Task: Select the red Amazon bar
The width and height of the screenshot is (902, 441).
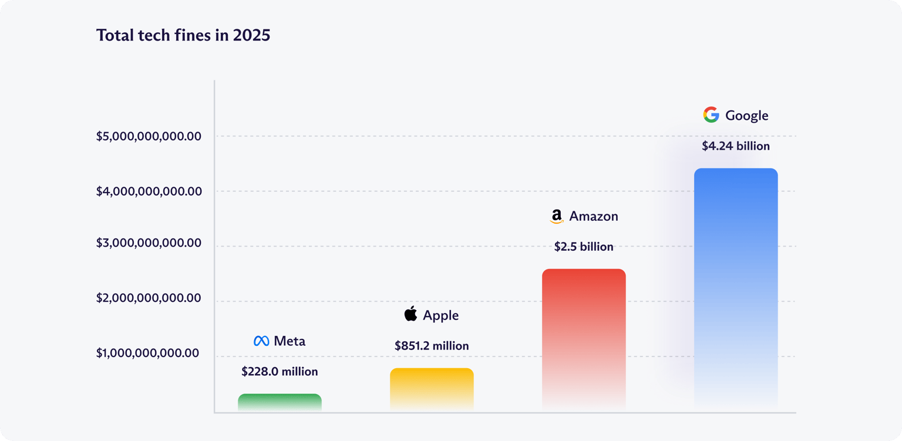Action: click(584, 339)
